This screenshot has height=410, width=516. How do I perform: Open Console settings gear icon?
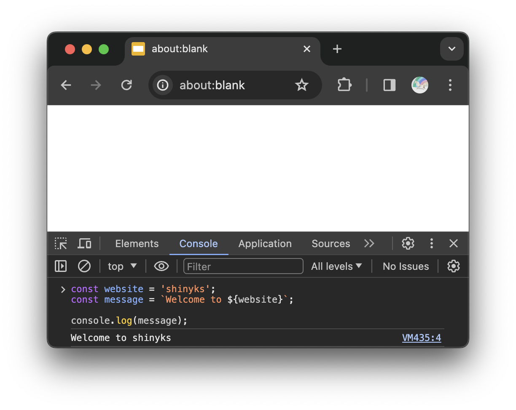point(454,266)
